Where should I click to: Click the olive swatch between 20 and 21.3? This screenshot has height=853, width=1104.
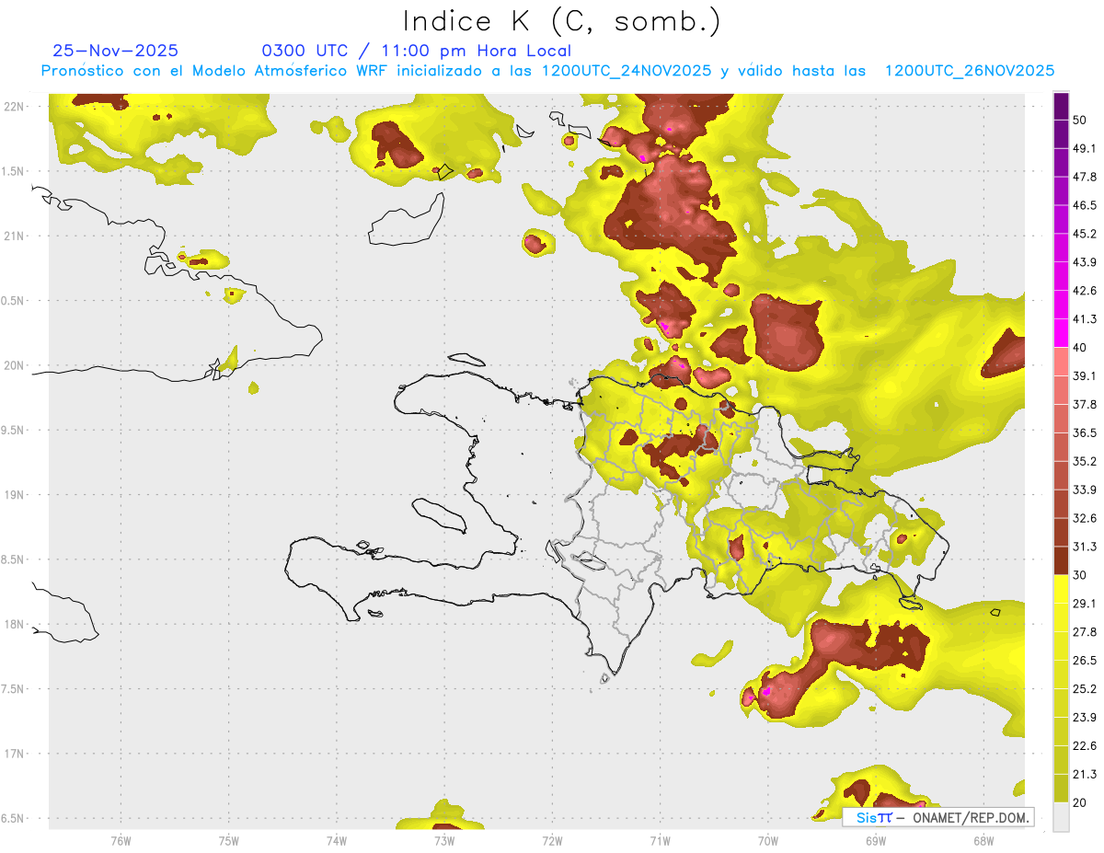[1062, 788]
